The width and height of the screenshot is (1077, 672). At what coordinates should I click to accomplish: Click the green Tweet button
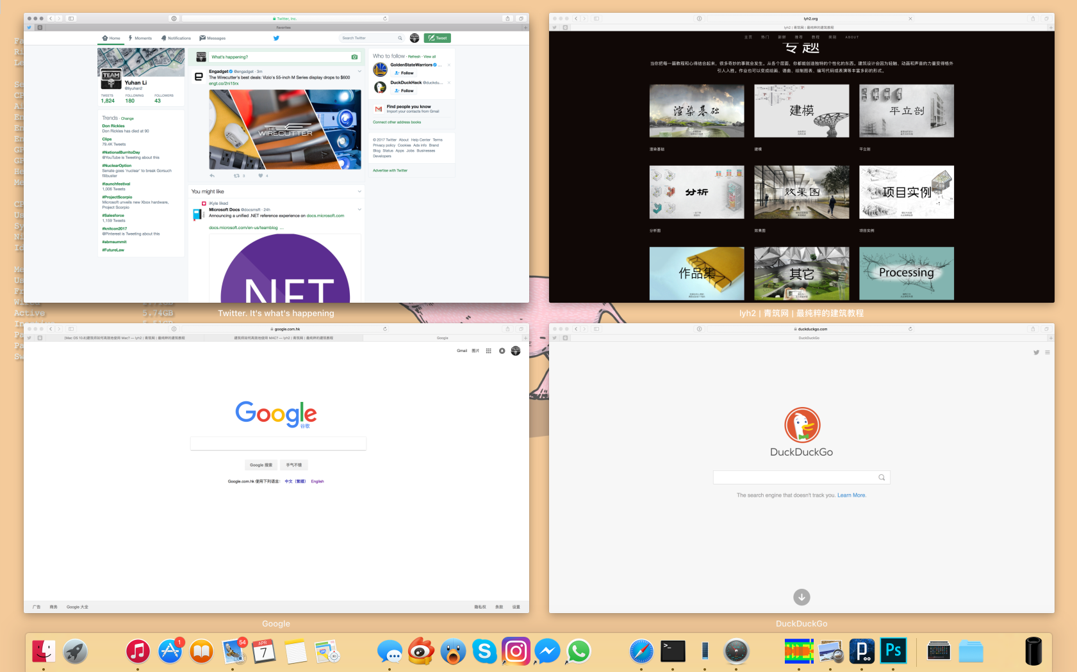coord(438,38)
